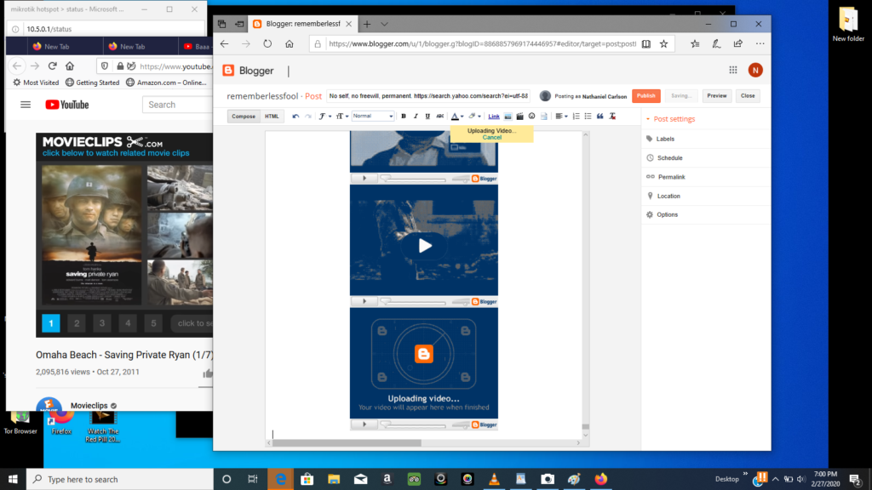Go to the YouTube home logo

point(67,105)
